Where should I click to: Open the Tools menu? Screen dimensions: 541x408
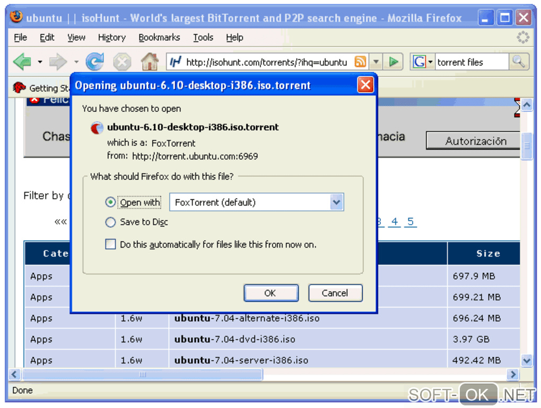pos(203,37)
